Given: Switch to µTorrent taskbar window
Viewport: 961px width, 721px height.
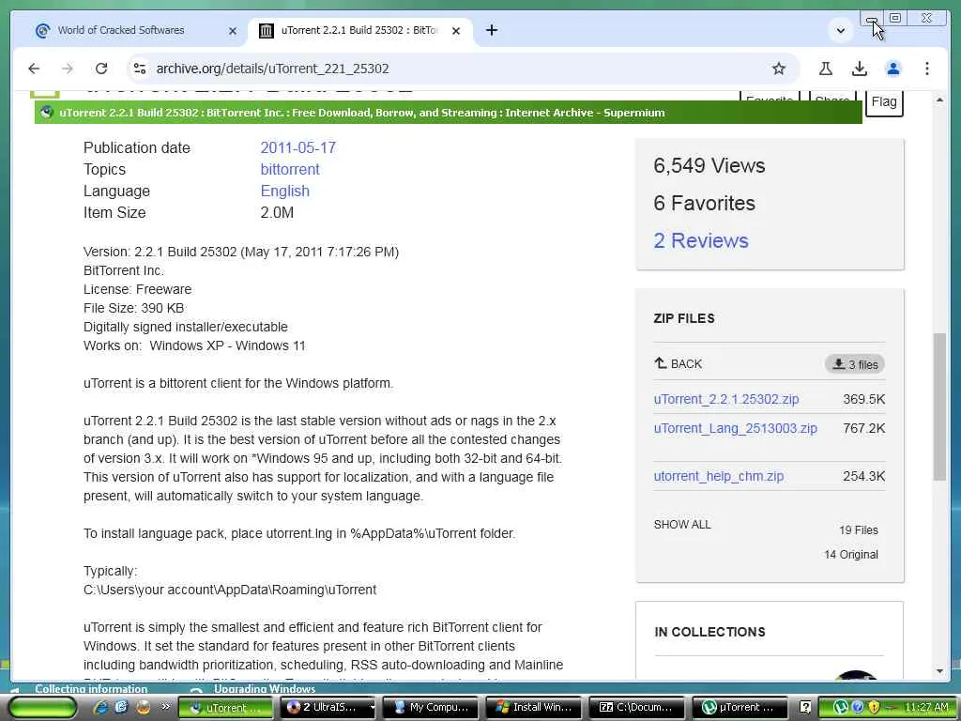Looking at the screenshot, I should 740,708.
